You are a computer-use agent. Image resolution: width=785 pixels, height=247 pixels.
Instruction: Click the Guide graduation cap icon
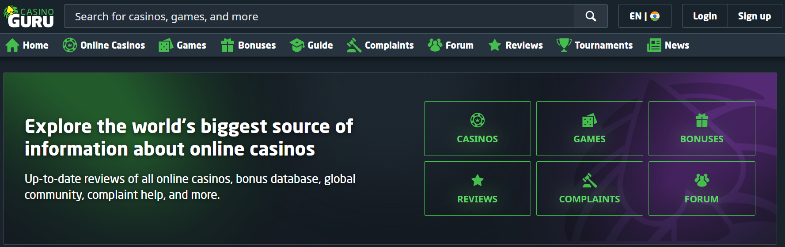click(297, 45)
